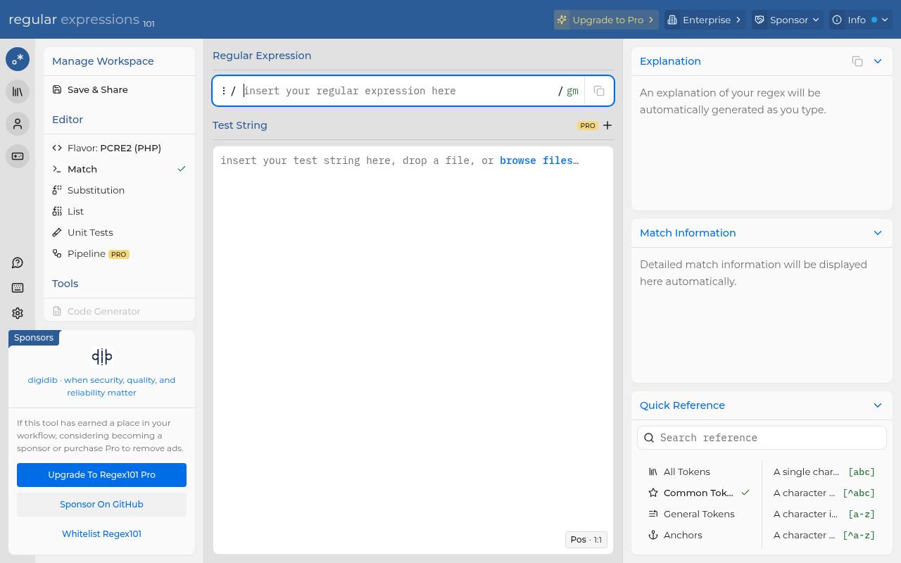Select Anchors category

[x=698, y=535]
